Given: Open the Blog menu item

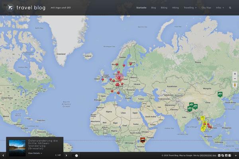Looking at the screenshot, I should pyautogui.click(x=153, y=8).
